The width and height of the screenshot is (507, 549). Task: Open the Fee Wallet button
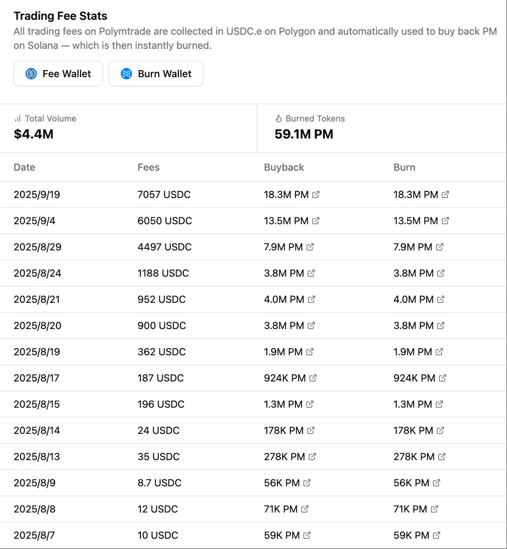point(58,74)
